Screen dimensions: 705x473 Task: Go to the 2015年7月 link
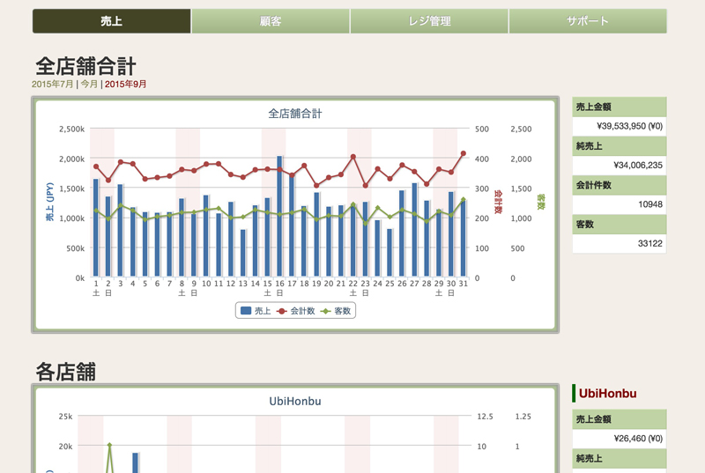click(52, 84)
